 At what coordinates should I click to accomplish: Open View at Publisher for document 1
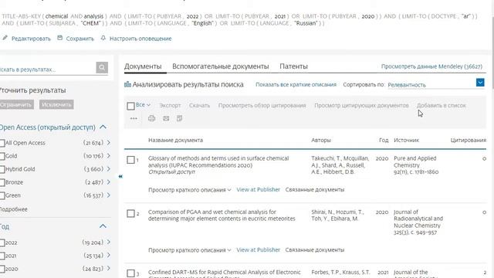click(x=258, y=189)
